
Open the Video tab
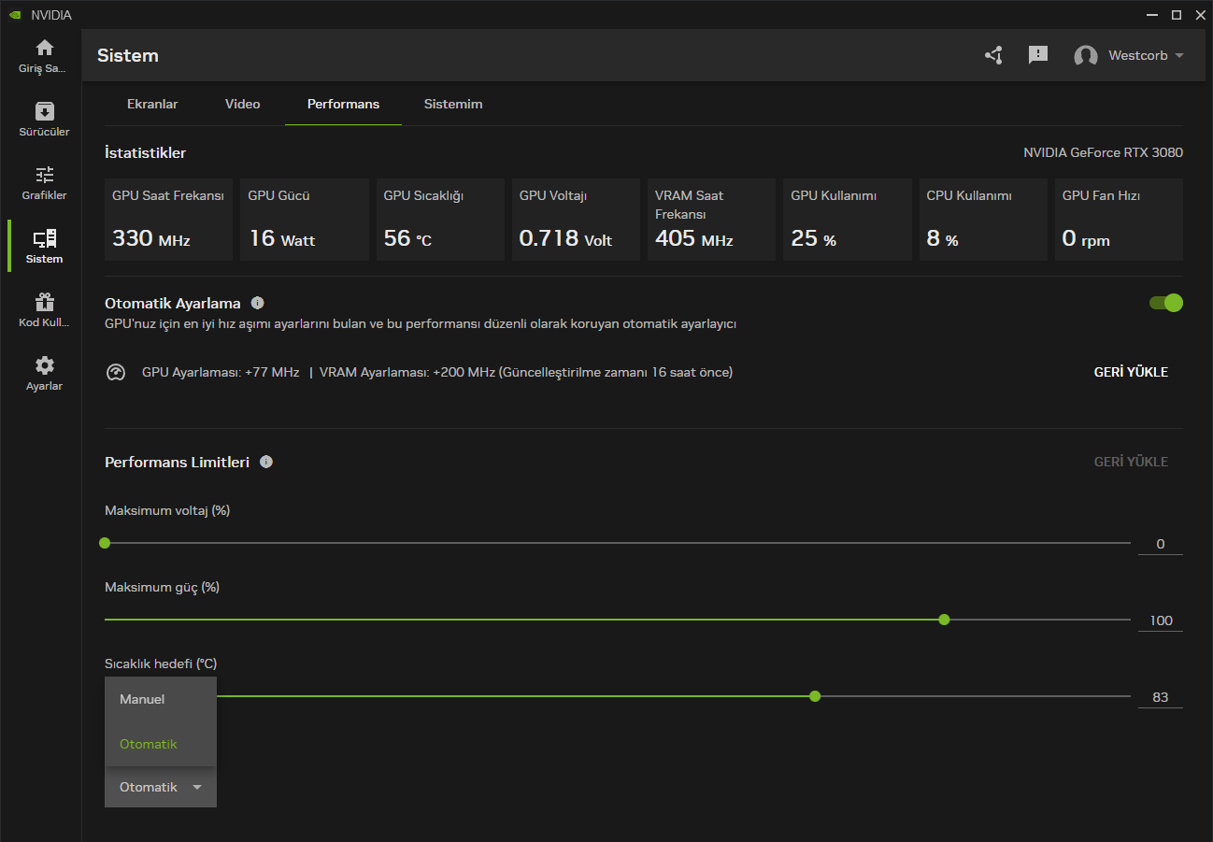click(x=242, y=104)
